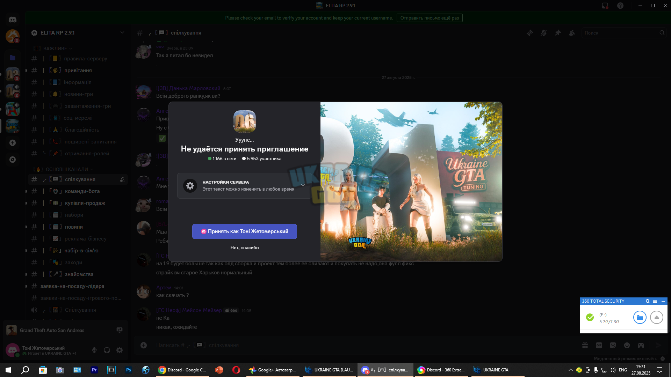Open user settings gear icon
Image resolution: width=671 pixels, height=377 pixels.
point(120,350)
